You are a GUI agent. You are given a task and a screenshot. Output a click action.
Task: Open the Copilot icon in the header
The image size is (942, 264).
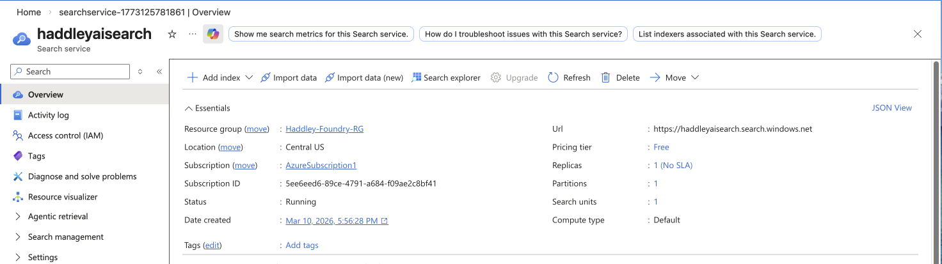(x=213, y=34)
